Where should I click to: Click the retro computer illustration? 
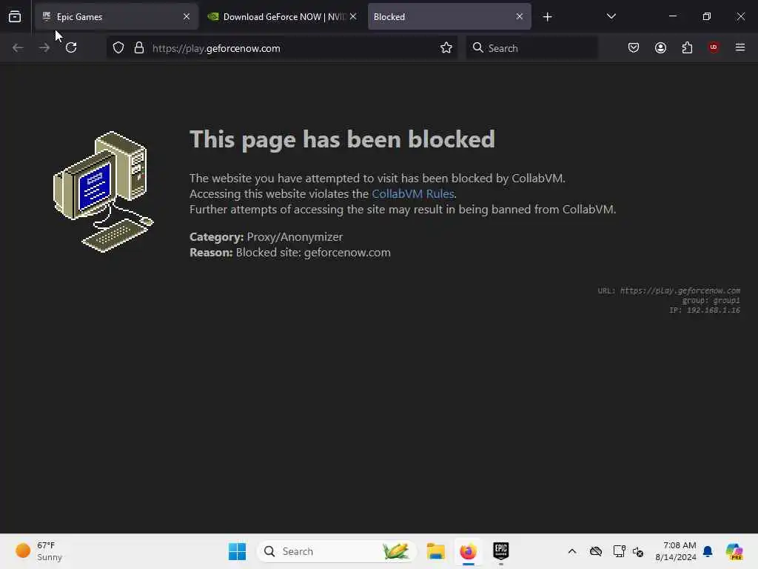point(103,192)
